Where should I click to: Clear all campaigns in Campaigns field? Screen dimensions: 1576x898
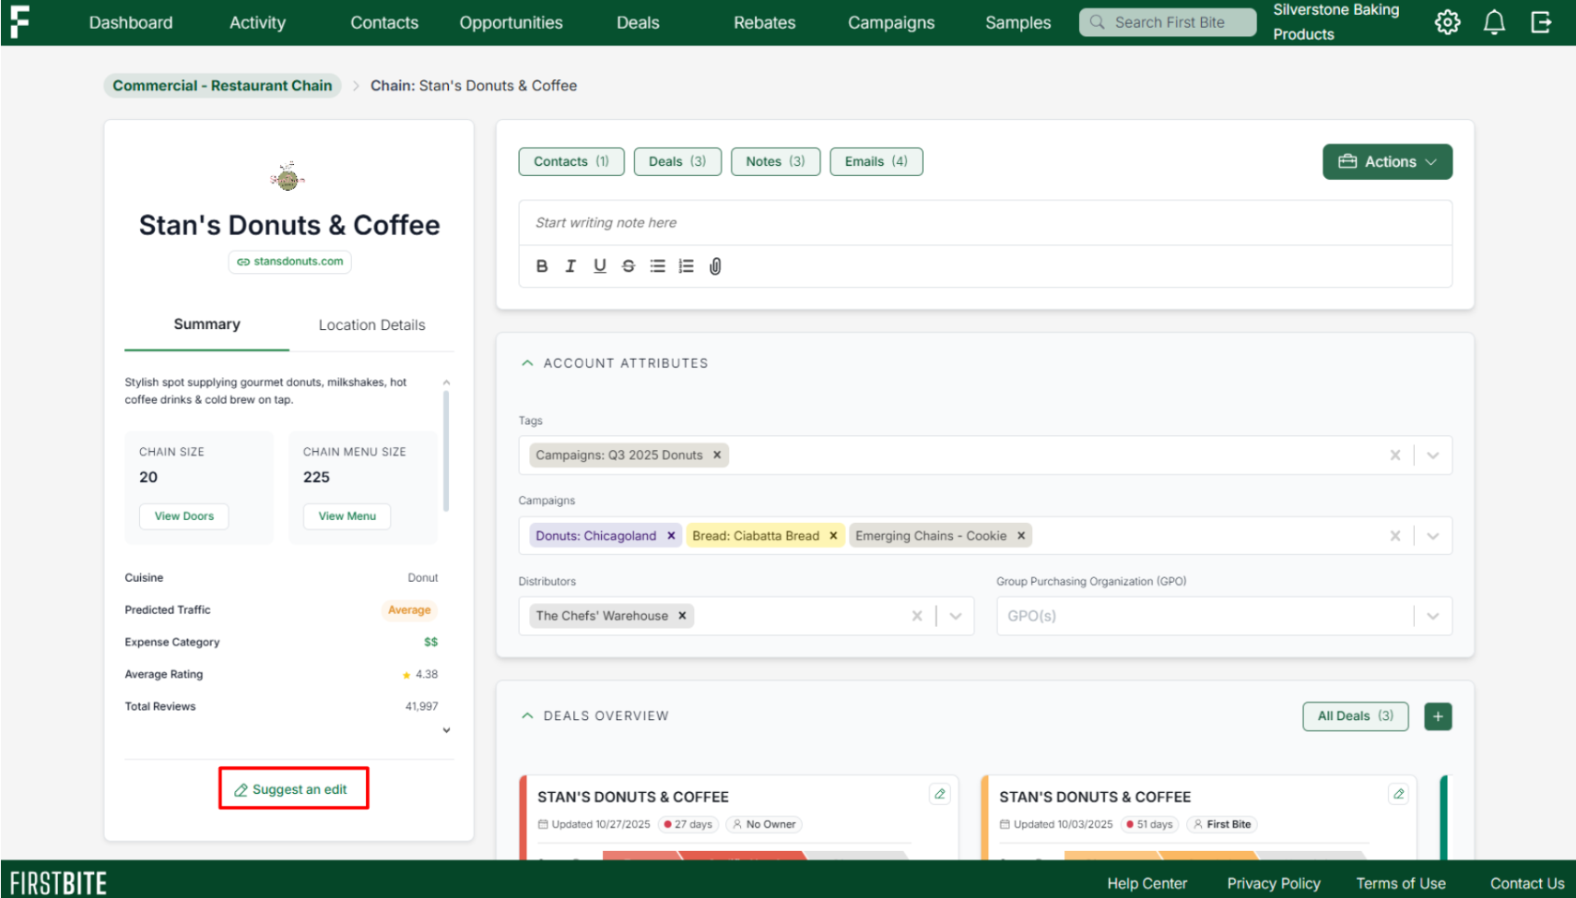1395,536
